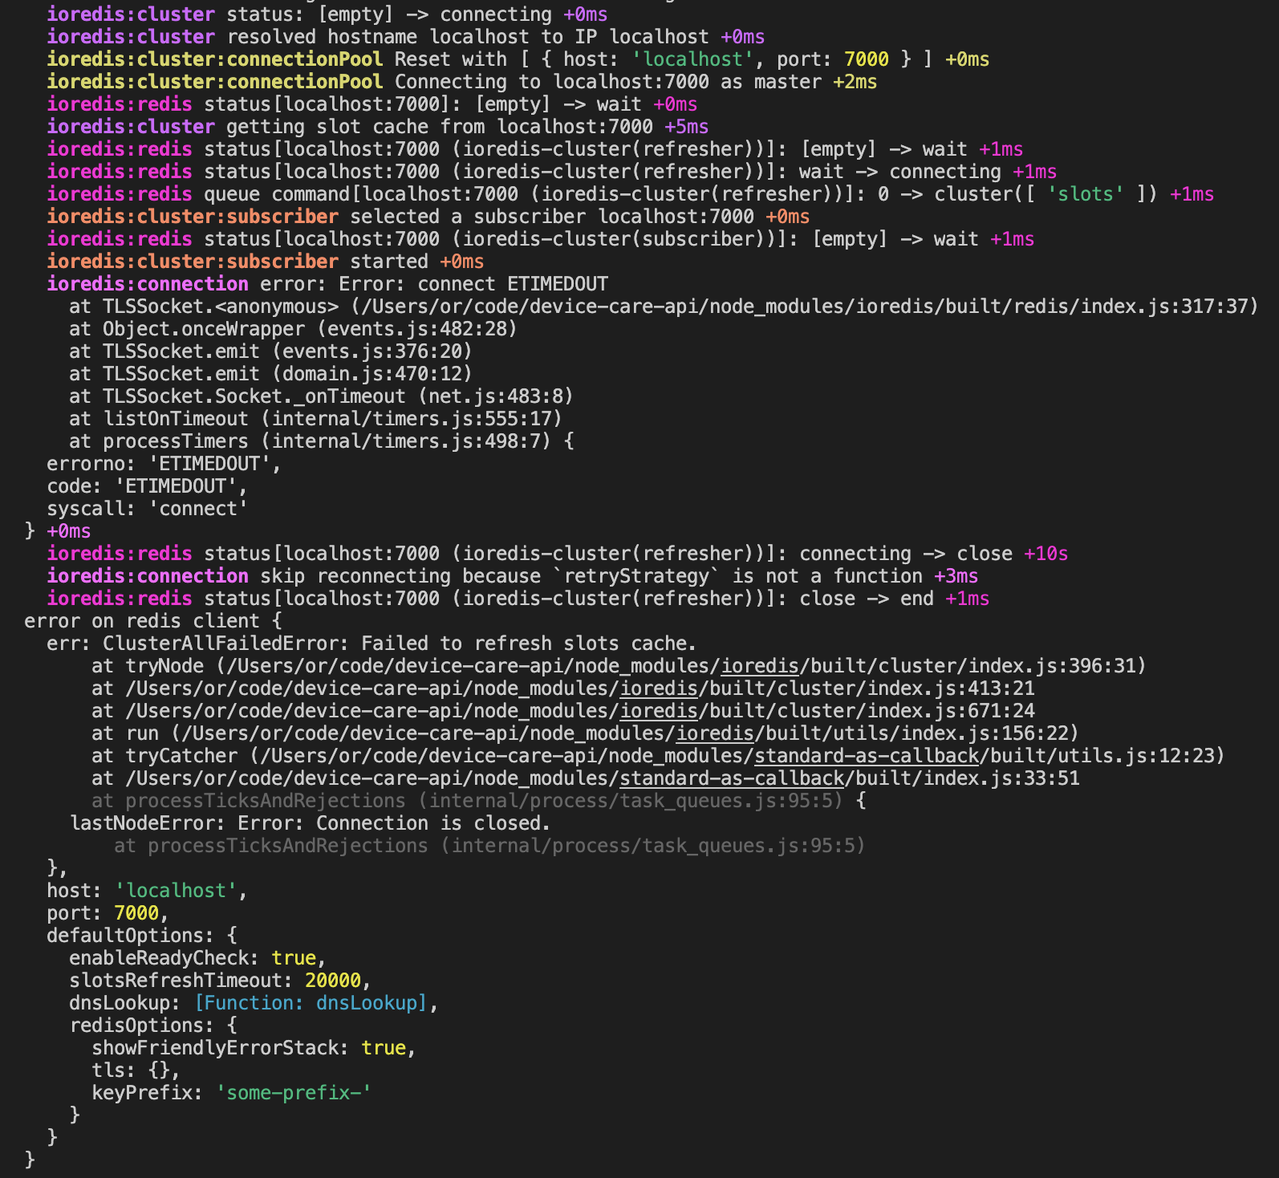Click 'at TLSSocket.emit (domain.js:470:12)' line
Screen dimensions: 1279x1178
point(270,374)
